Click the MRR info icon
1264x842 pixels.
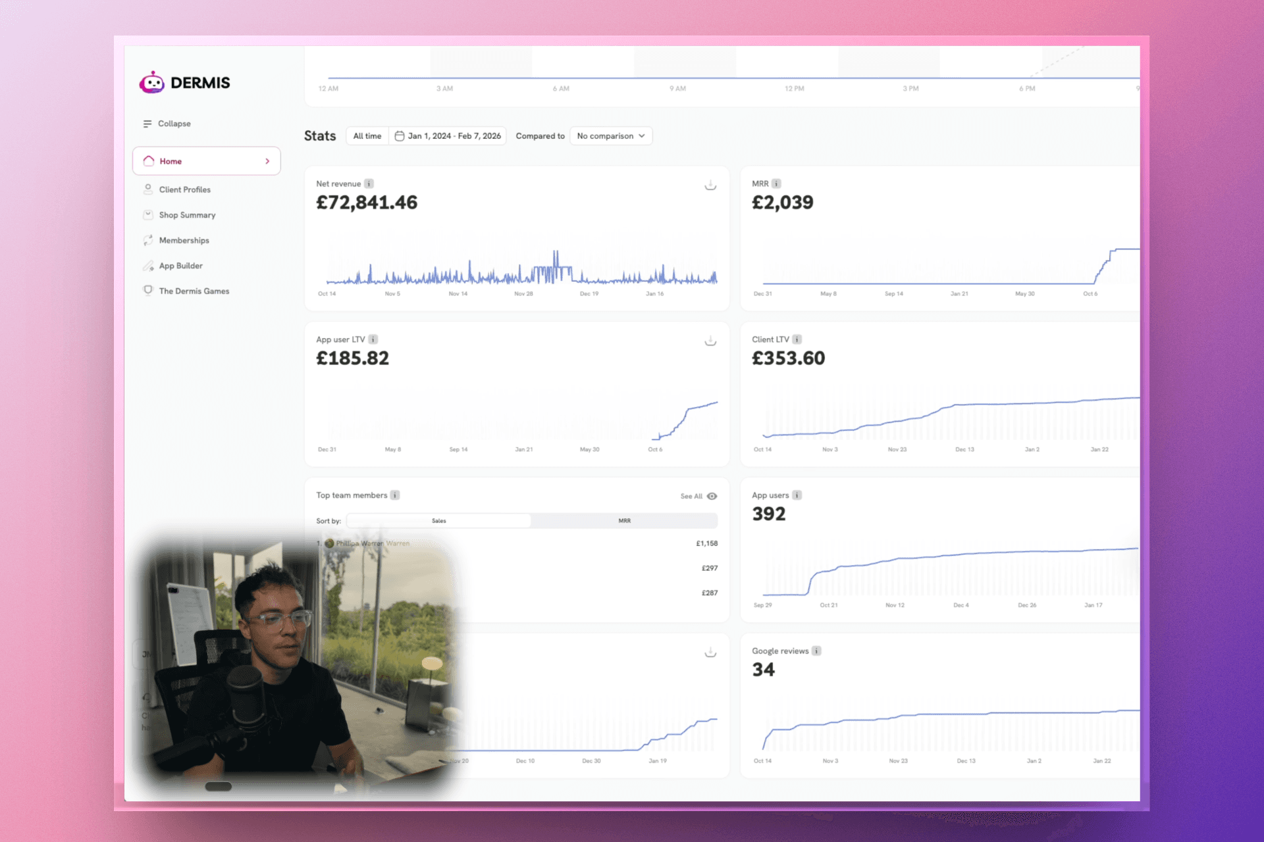[x=776, y=184]
